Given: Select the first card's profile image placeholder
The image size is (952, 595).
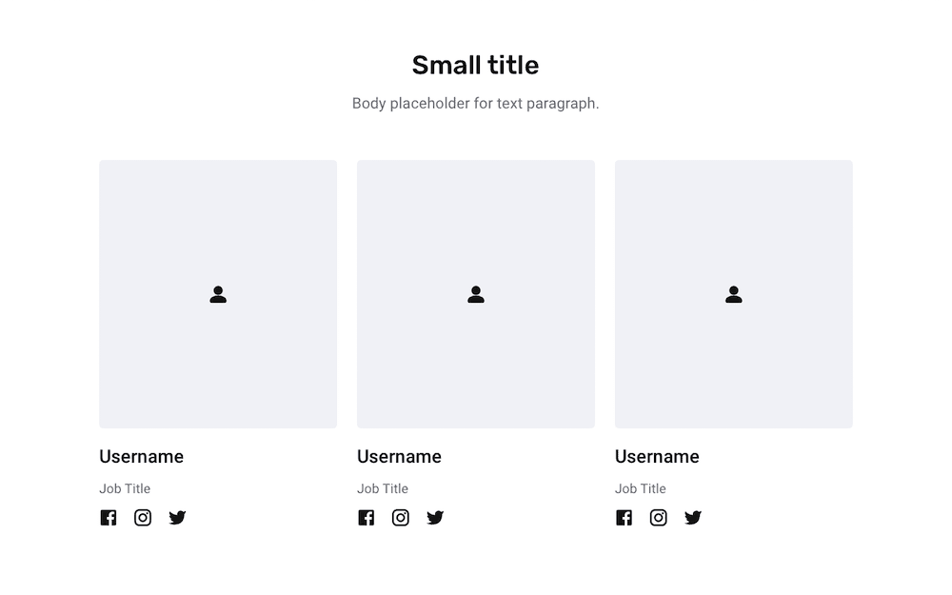Looking at the screenshot, I should pyautogui.click(x=218, y=294).
